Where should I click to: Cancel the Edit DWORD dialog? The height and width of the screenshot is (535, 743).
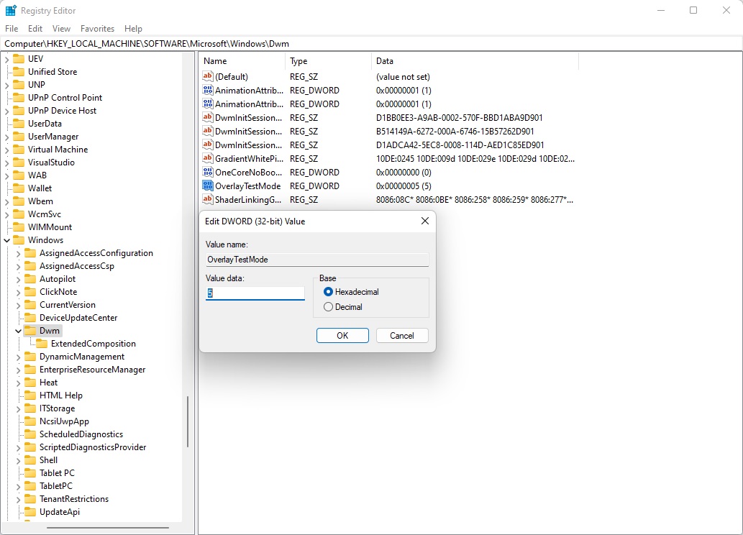[402, 336]
